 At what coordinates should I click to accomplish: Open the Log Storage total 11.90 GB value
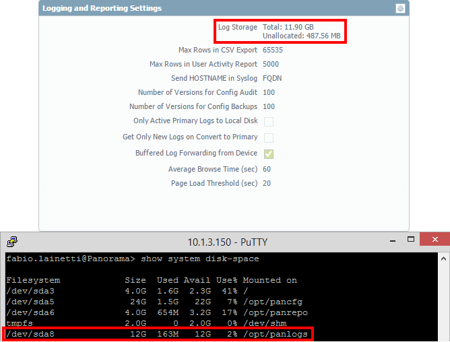point(289,27)
